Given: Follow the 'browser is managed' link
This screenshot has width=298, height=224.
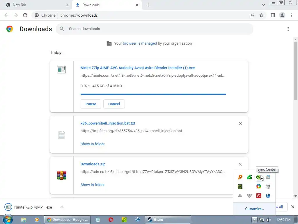Looking at the screenshot, I should point(140,43).
